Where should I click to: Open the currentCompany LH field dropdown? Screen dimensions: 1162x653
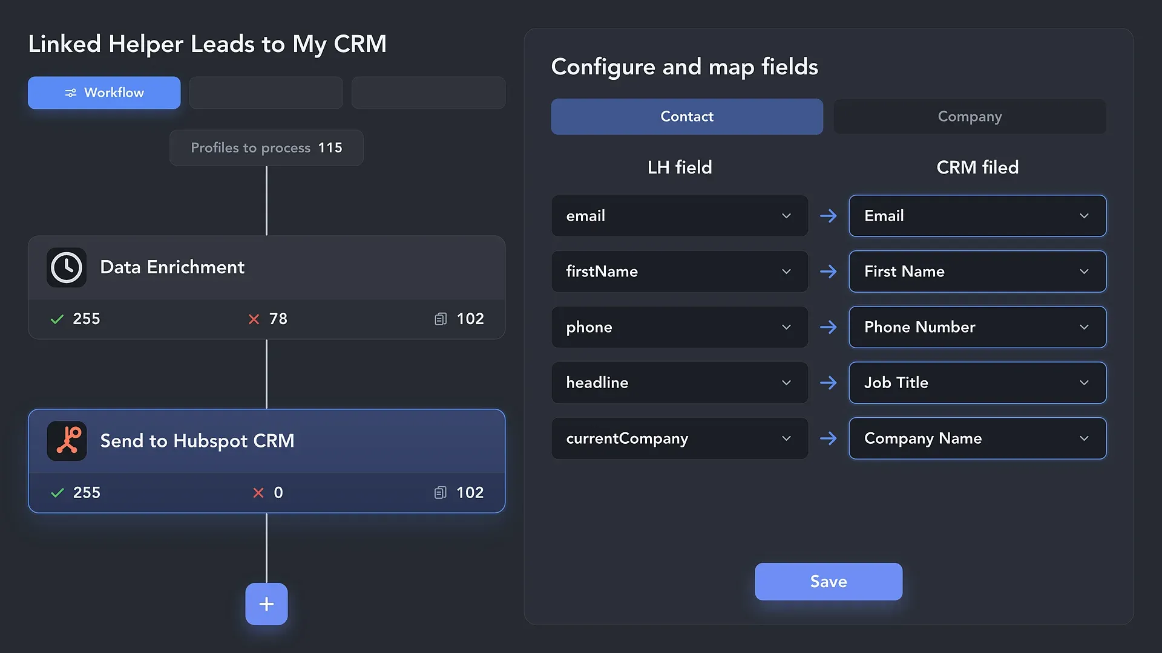coord(680,438)
